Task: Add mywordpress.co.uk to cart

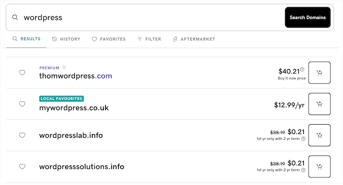Action: click(319, 104)
